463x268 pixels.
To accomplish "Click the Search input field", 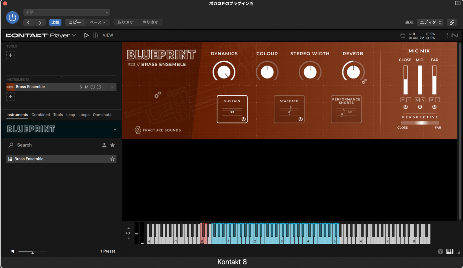I will click(x=54, y=145).
